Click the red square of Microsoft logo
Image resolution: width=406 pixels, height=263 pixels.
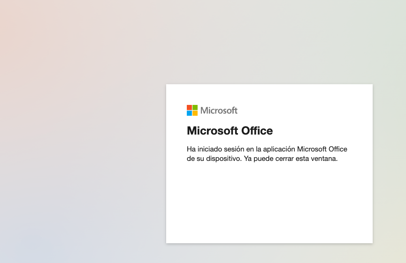[190, 108]
